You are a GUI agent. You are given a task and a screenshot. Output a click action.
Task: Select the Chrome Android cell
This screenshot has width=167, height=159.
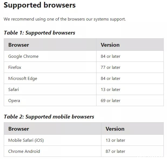pos(52,151)
